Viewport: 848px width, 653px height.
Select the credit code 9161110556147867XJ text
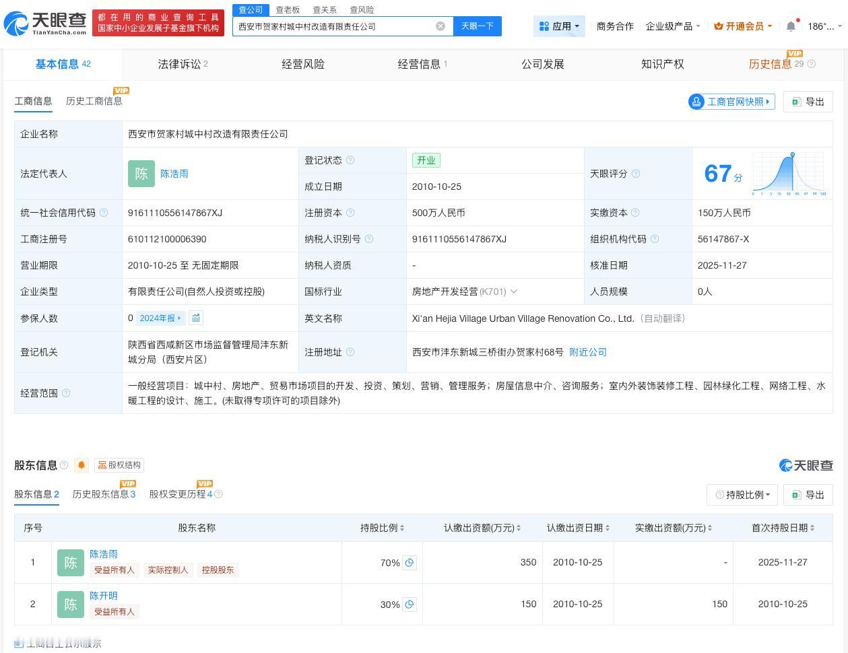tap(175, 213)
